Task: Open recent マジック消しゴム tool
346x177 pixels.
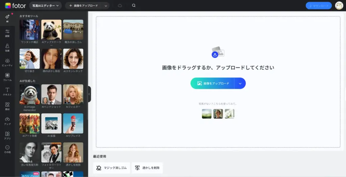Action: pyautogui.click(x=112, y=168)
